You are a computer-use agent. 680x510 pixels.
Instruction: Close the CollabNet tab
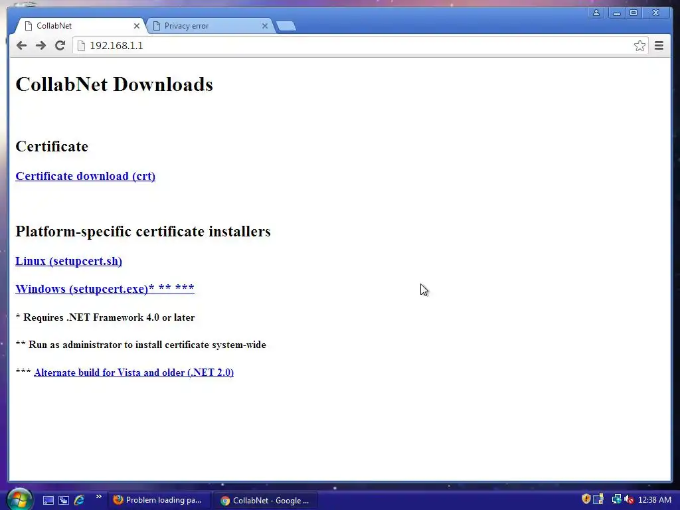pos(137,26)
